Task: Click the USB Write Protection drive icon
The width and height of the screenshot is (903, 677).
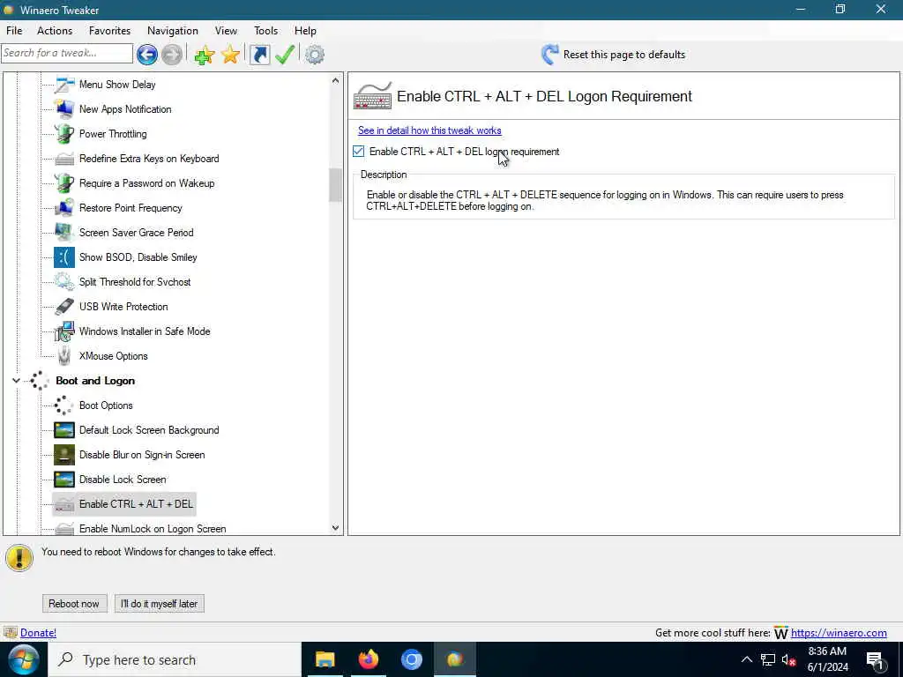Action: click(x=63, y=307)
